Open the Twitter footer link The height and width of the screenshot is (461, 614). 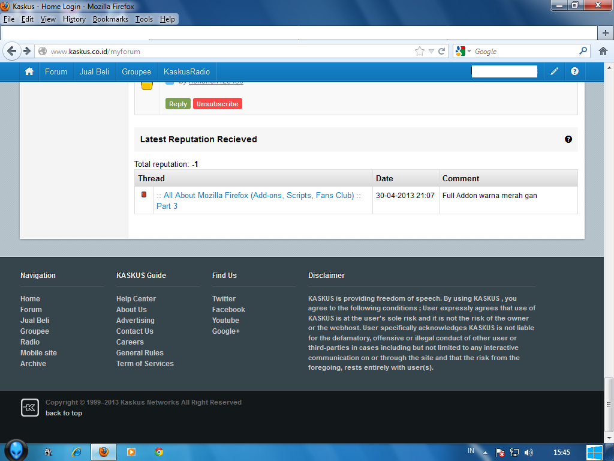point(224,299)
